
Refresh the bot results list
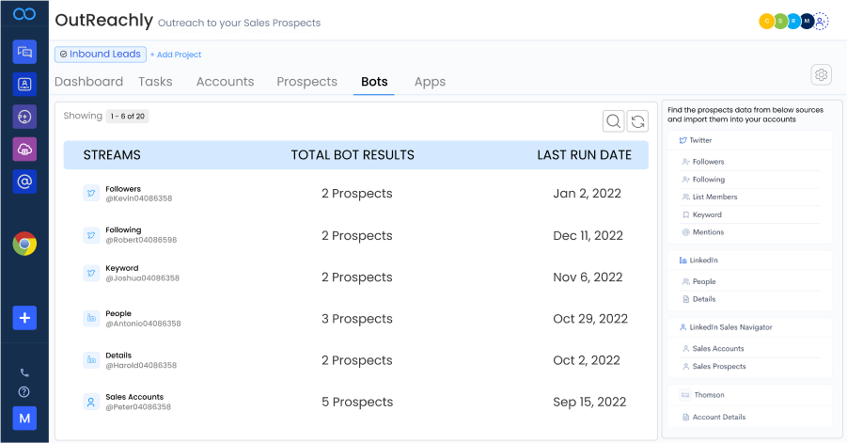coord(638,121)
